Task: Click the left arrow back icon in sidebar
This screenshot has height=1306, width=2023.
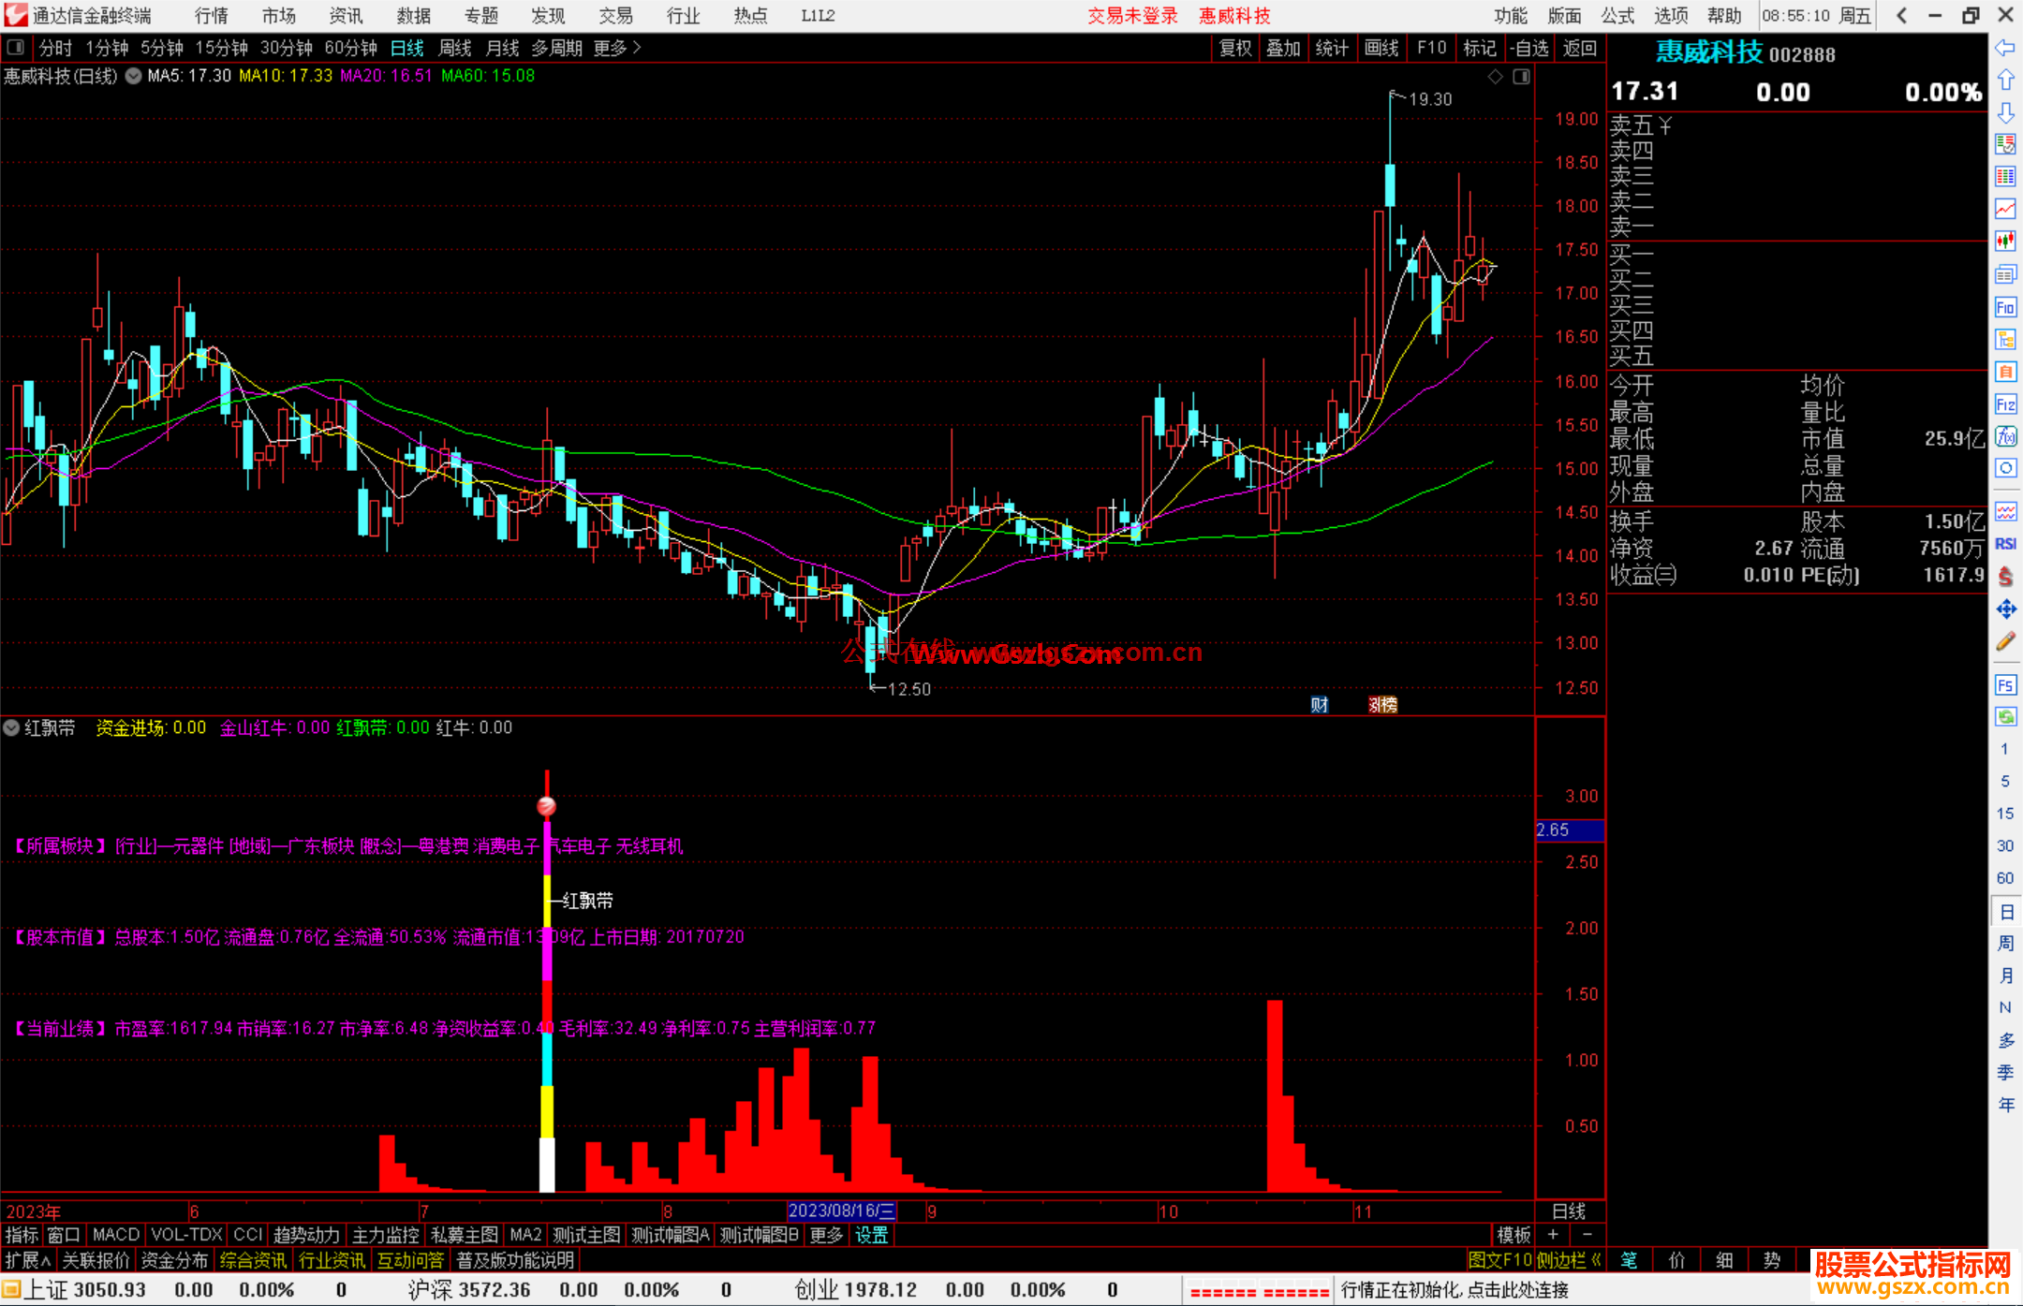Action: 2005,48
